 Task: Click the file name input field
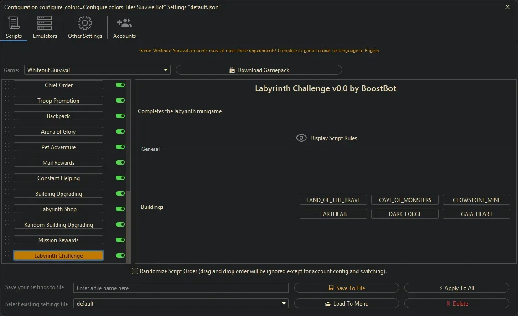181,288
